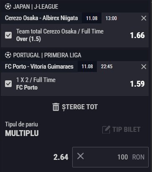Screen dimensions: 152x172
Task: Clear the stake amount with the X icon
Action: coord(80,156)
